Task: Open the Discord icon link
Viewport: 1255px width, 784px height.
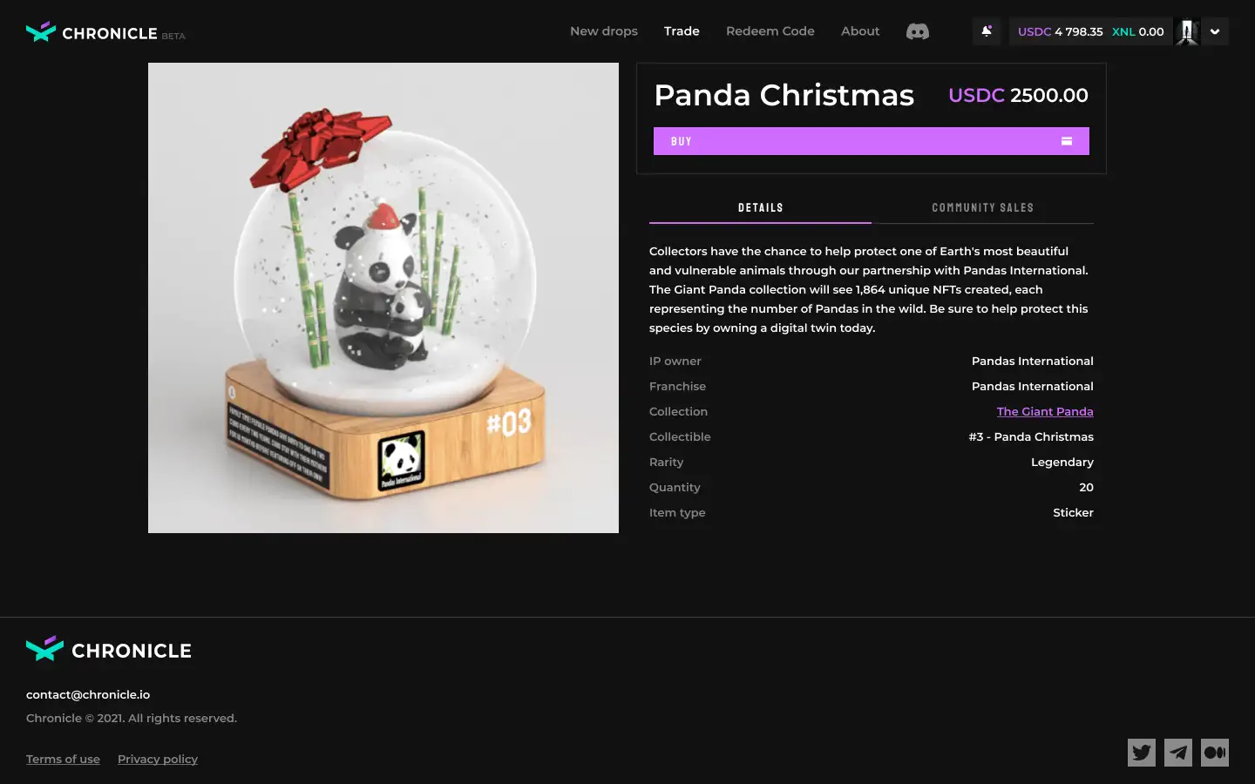Action: pos(918,31)
